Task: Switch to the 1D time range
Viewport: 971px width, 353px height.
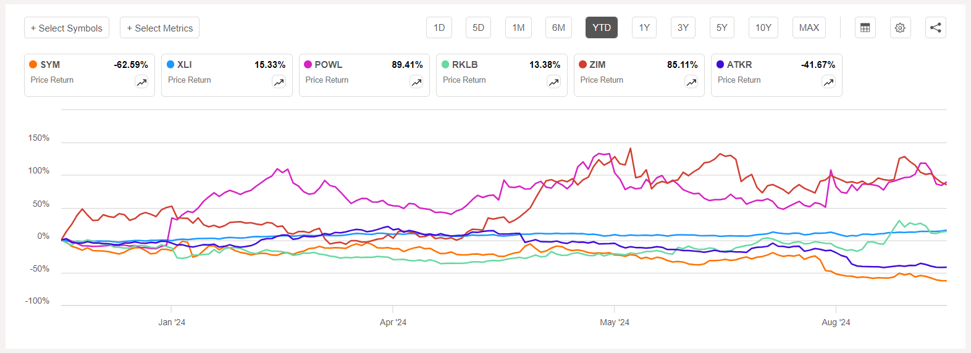Action: click(x=439, y=28)
